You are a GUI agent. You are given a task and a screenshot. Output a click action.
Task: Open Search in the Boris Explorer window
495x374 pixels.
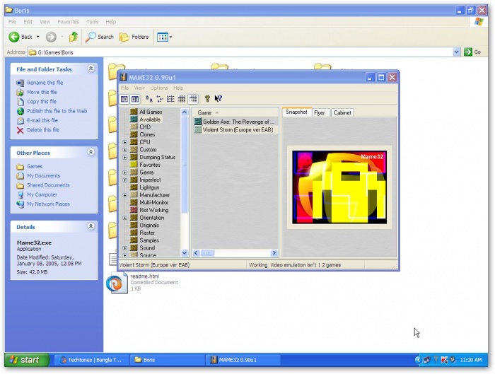[x=100, y=37]
